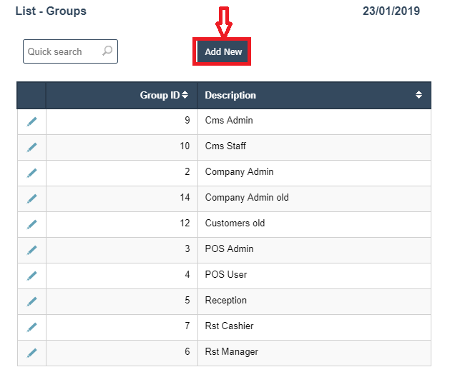Image resolution: width=450 pixels, height=377 pixels.
Task: Edit the Company Admin old row
Action: coord(31,198)
